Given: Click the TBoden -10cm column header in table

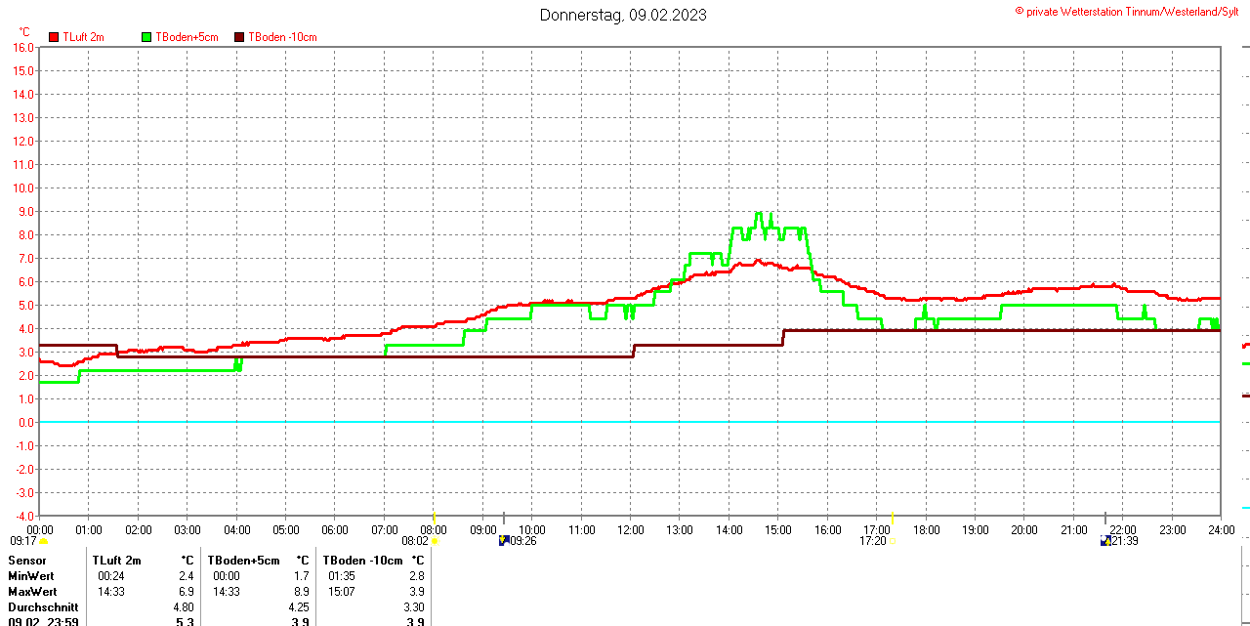Looking at the screenshot, I should (x=362, y=561).
